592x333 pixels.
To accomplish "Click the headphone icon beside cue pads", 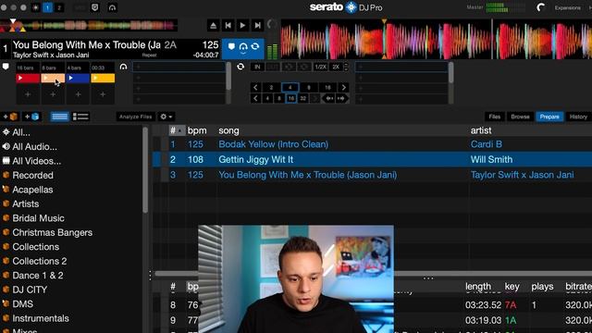I will [123, 67].
